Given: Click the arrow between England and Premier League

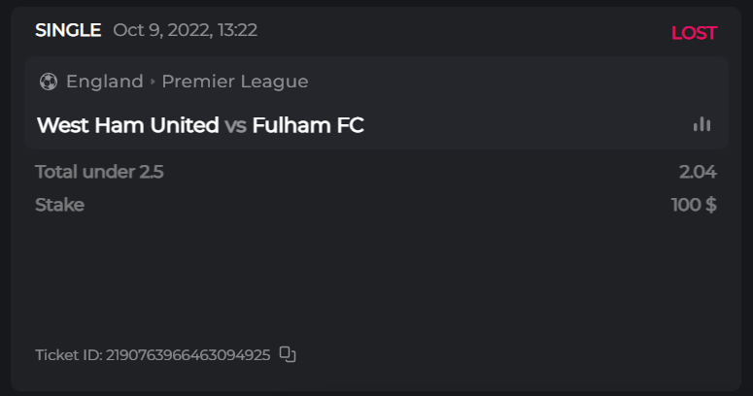Looking at the screenshot, I should [153, 82].
